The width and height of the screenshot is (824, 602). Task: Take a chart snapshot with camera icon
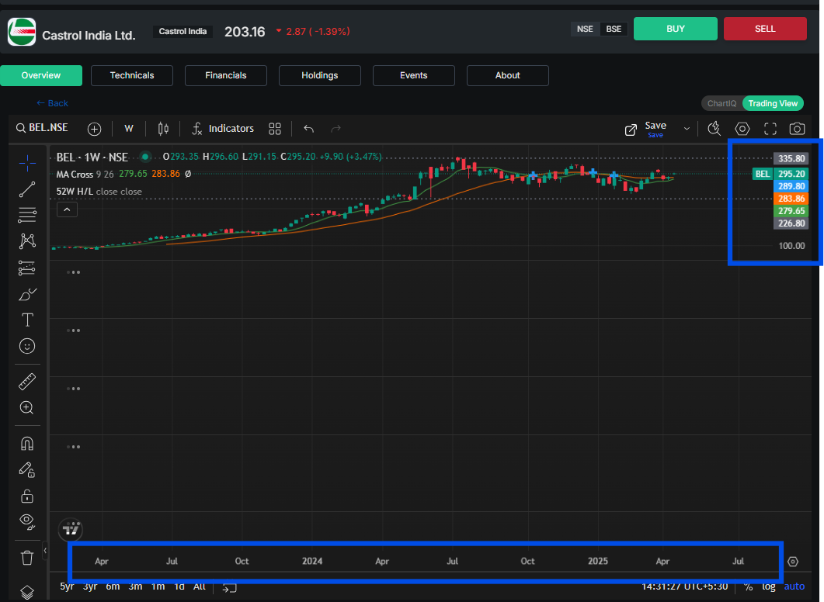[x=797, y=129]
